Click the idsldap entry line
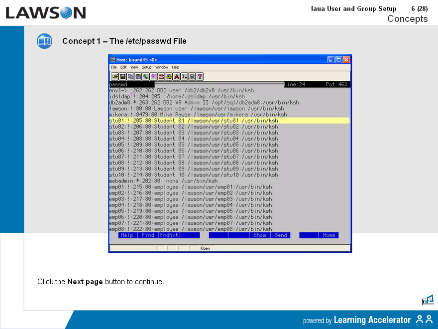 coord(177,97)
